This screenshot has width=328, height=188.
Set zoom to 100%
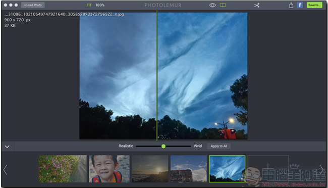[100, 5]
